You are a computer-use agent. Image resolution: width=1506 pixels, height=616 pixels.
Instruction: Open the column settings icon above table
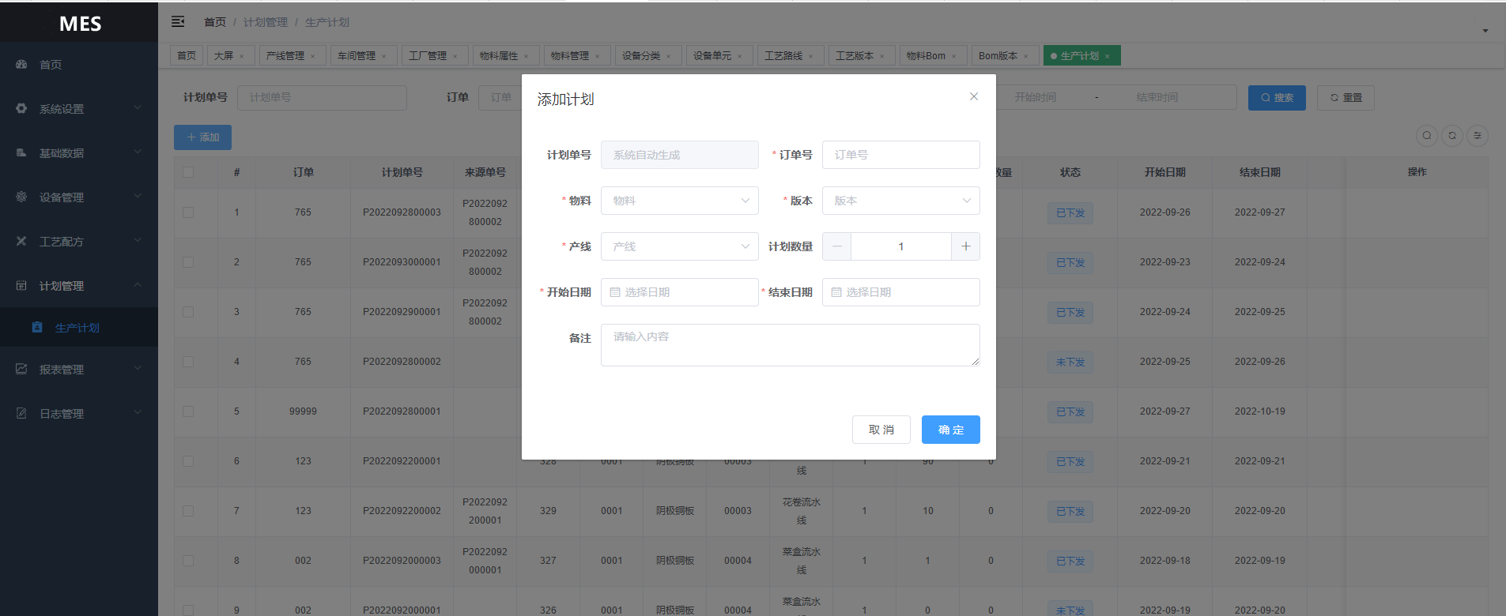click(1477, 136)
